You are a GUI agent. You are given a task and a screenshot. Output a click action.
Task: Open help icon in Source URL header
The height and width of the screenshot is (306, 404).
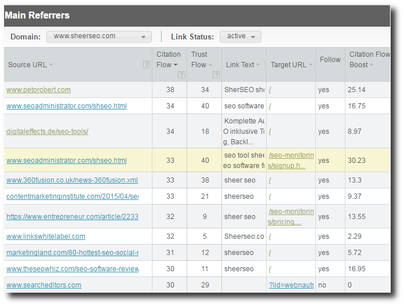[x=146, y=64]
